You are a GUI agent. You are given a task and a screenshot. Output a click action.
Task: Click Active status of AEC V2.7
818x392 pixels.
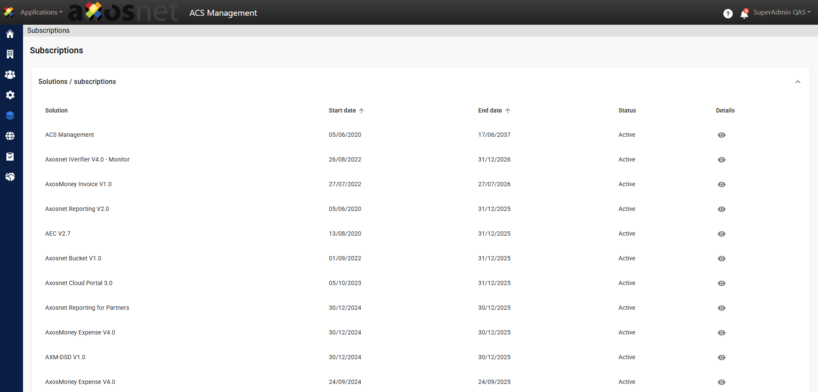tap(627, 233)
